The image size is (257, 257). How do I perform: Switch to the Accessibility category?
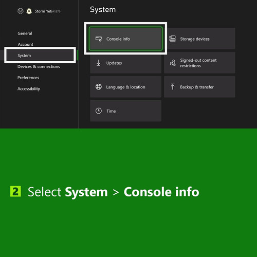click(x=29, y=89)
